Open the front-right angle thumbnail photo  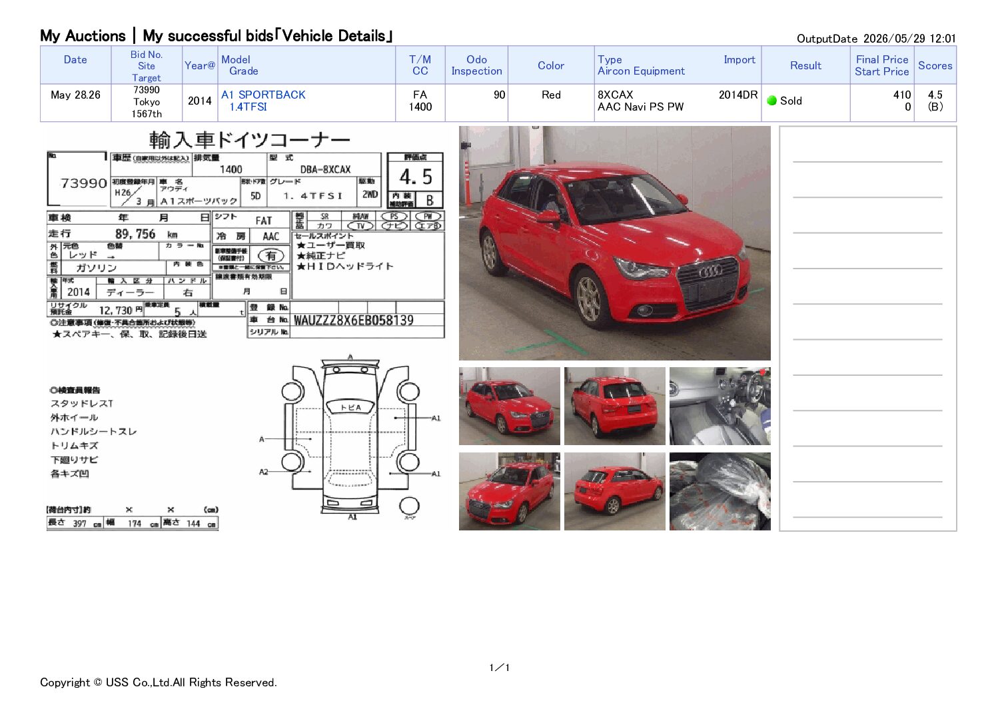click(x=509, y=492)
